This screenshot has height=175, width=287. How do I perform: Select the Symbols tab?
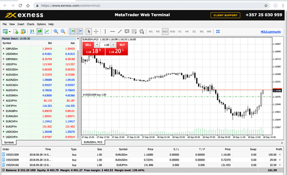9,142
